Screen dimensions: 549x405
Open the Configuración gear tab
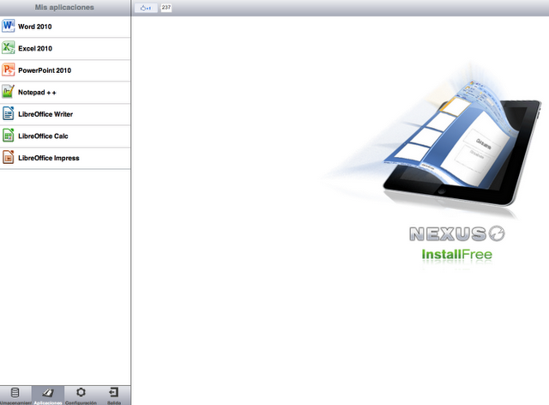click(x=81, y=396)
